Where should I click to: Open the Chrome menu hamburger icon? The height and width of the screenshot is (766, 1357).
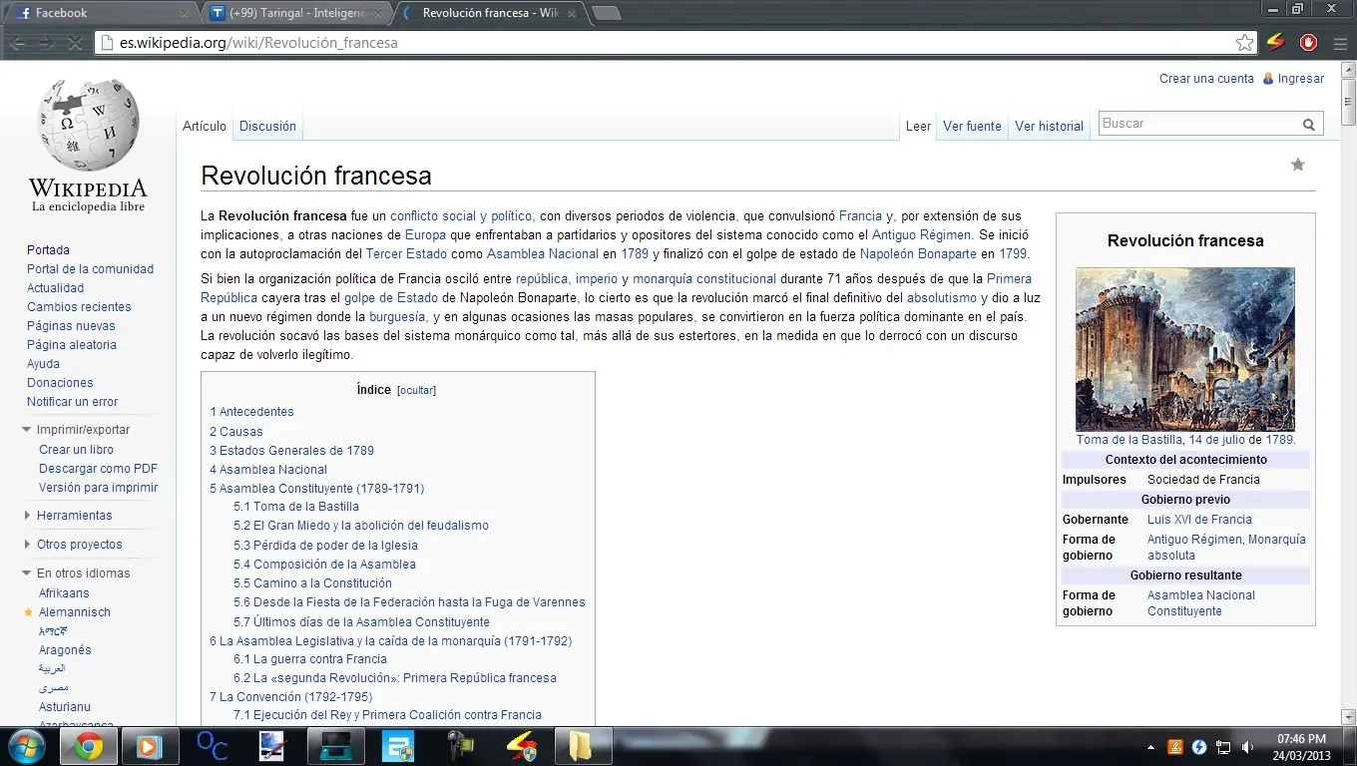click(1340, 43)
